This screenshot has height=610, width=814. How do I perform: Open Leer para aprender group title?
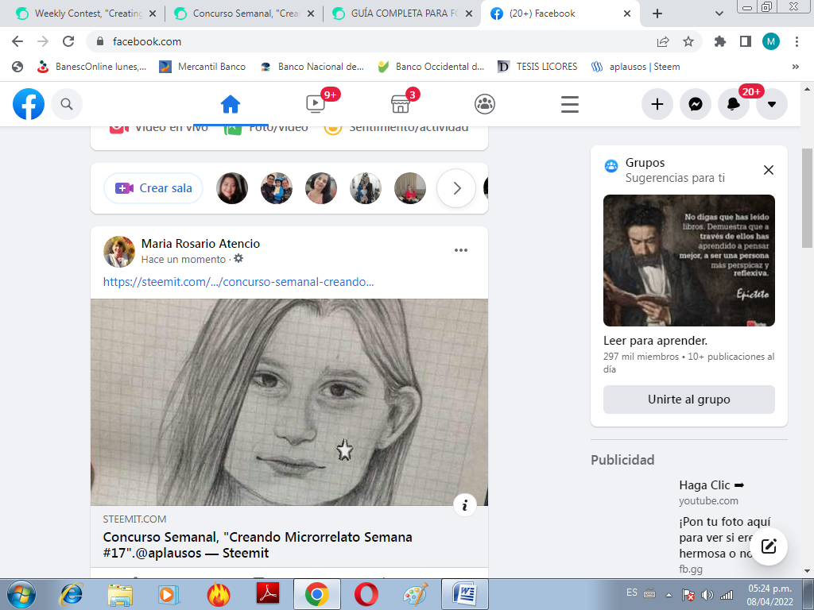(x=655, y=341)
